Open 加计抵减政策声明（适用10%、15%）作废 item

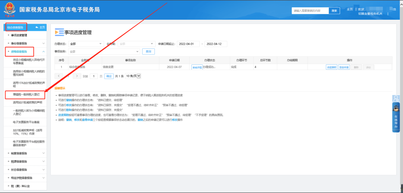click(28, 132)
